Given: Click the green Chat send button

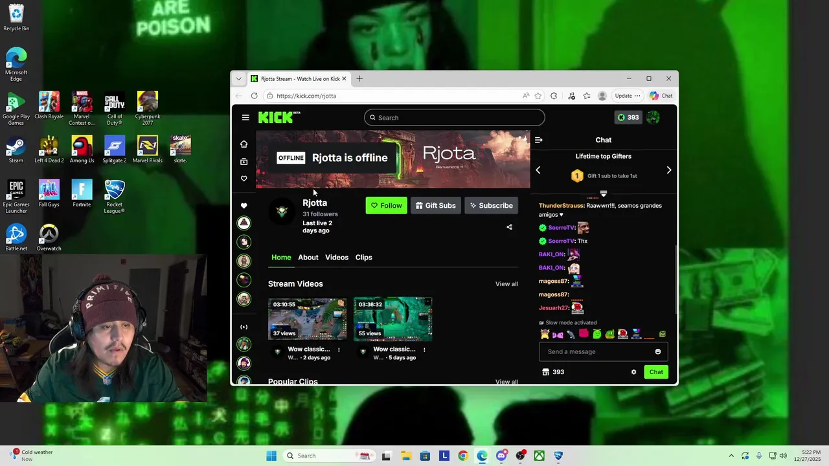Looking at the screenshot, I should coord(656,372).
